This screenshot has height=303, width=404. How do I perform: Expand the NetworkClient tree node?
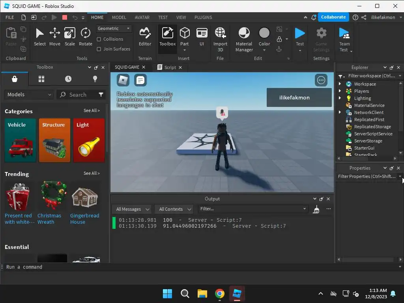click(340, 112)
